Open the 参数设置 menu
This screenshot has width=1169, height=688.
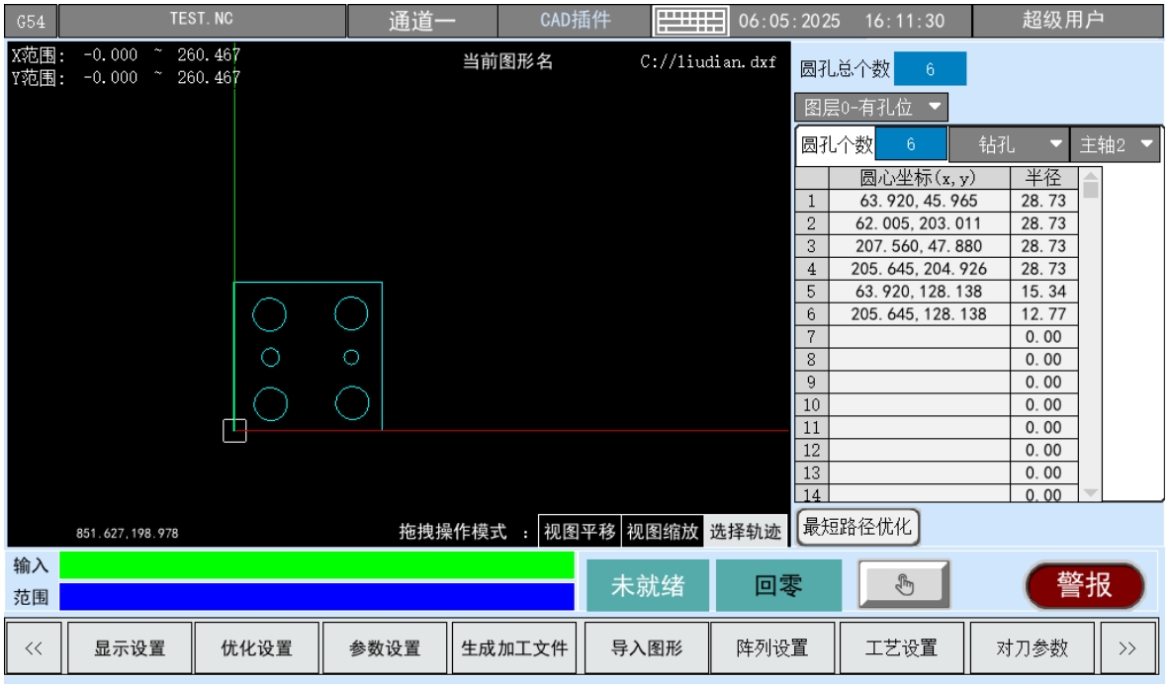[385, 647]
